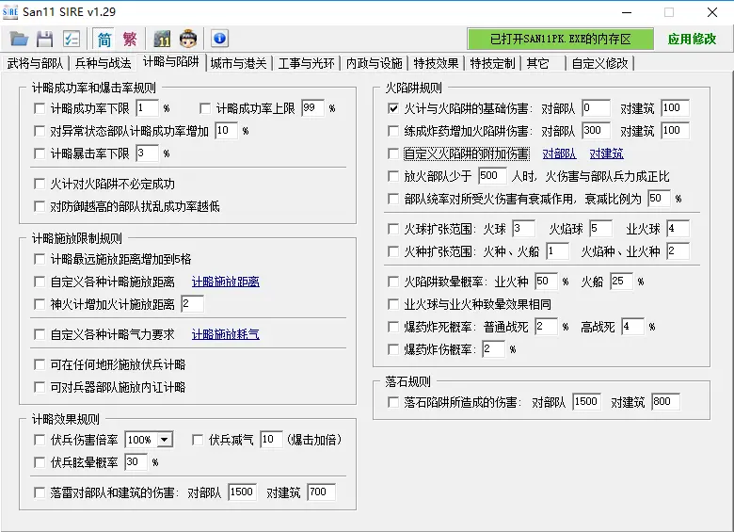This screenshot has height=532, width=734.
Task: Switch to the 兵种与战法 tab
Action: [103, 63]
